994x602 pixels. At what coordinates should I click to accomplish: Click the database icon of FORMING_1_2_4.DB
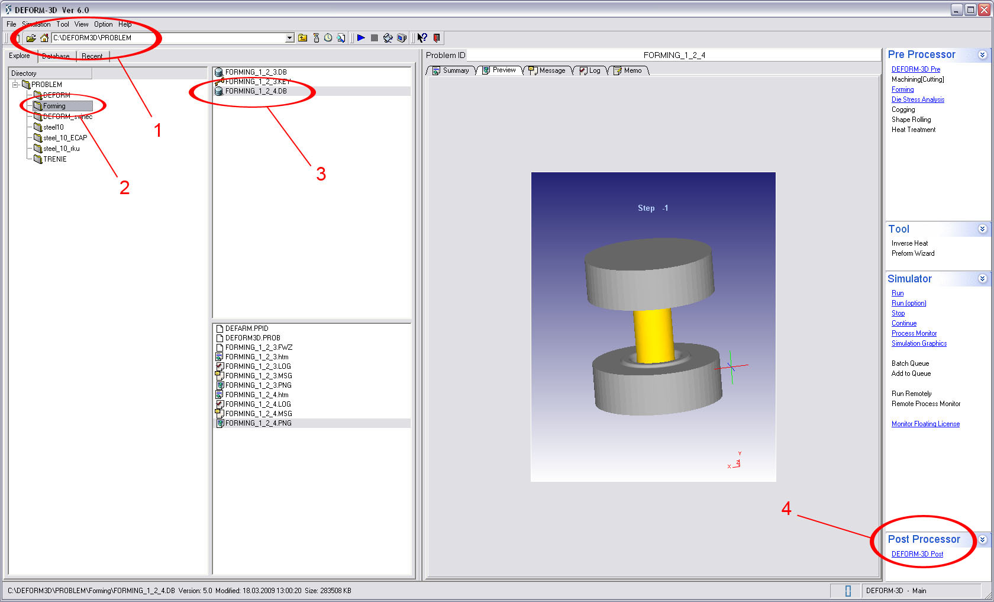[218, 91]
